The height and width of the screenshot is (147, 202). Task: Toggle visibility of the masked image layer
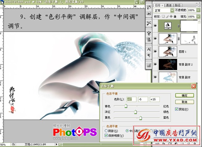click(155, 39)
